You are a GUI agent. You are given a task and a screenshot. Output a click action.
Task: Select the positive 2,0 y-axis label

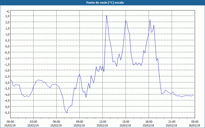click(7, 22)
